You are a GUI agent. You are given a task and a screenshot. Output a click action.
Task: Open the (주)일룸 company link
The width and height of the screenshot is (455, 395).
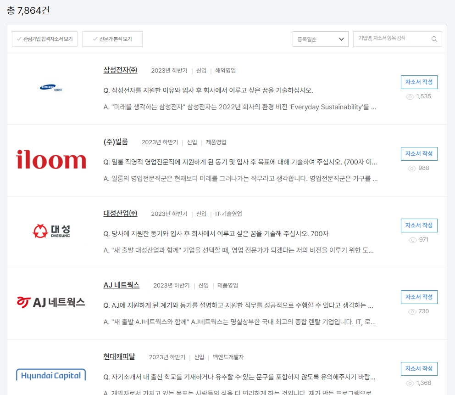(116, 141)
